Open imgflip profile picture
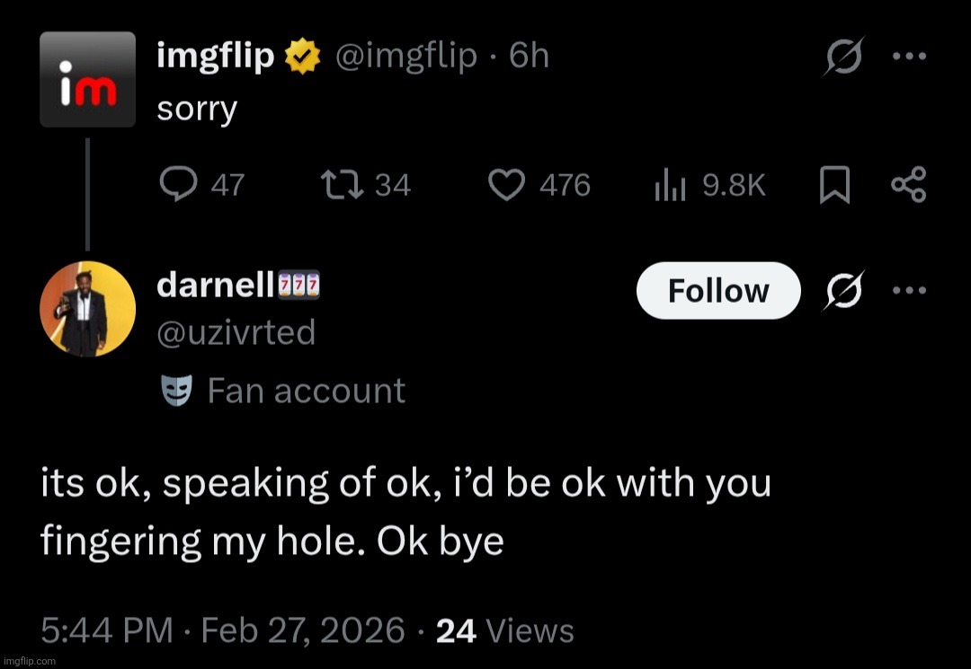Image resolution: width=971 pixels, height=669 pixels. coord(87,79)
